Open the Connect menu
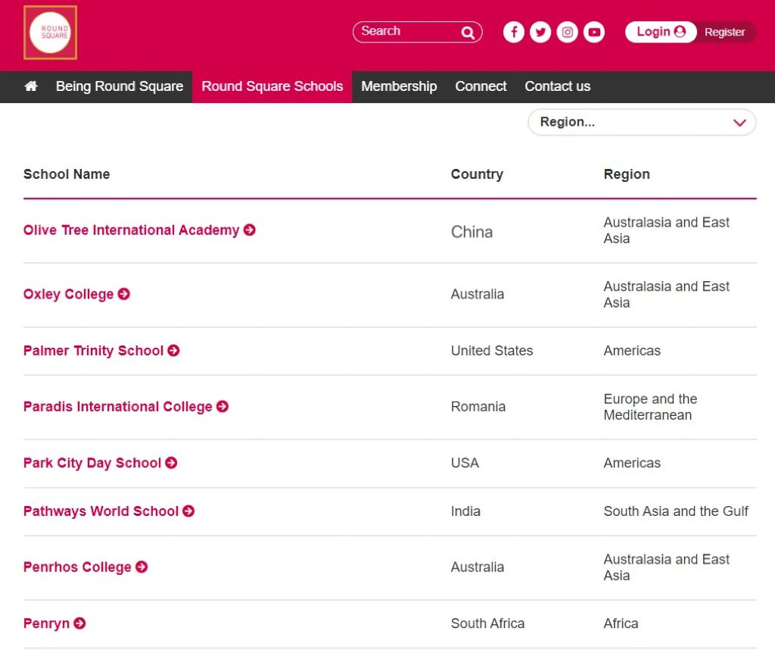This screenshot has height=650, width=775. point(481,86)
